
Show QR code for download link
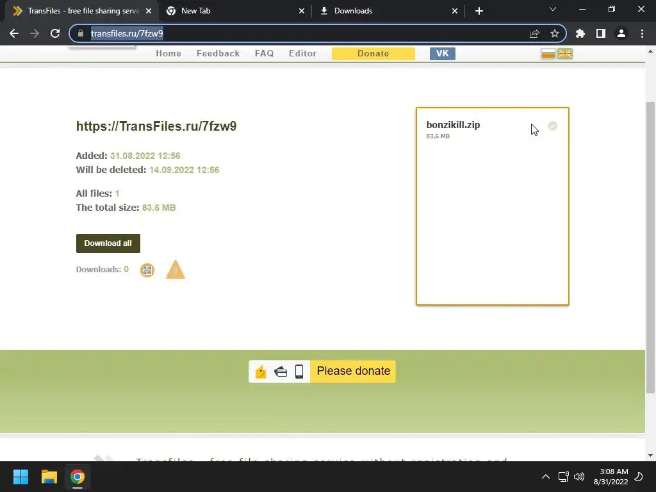click(147, 270)
